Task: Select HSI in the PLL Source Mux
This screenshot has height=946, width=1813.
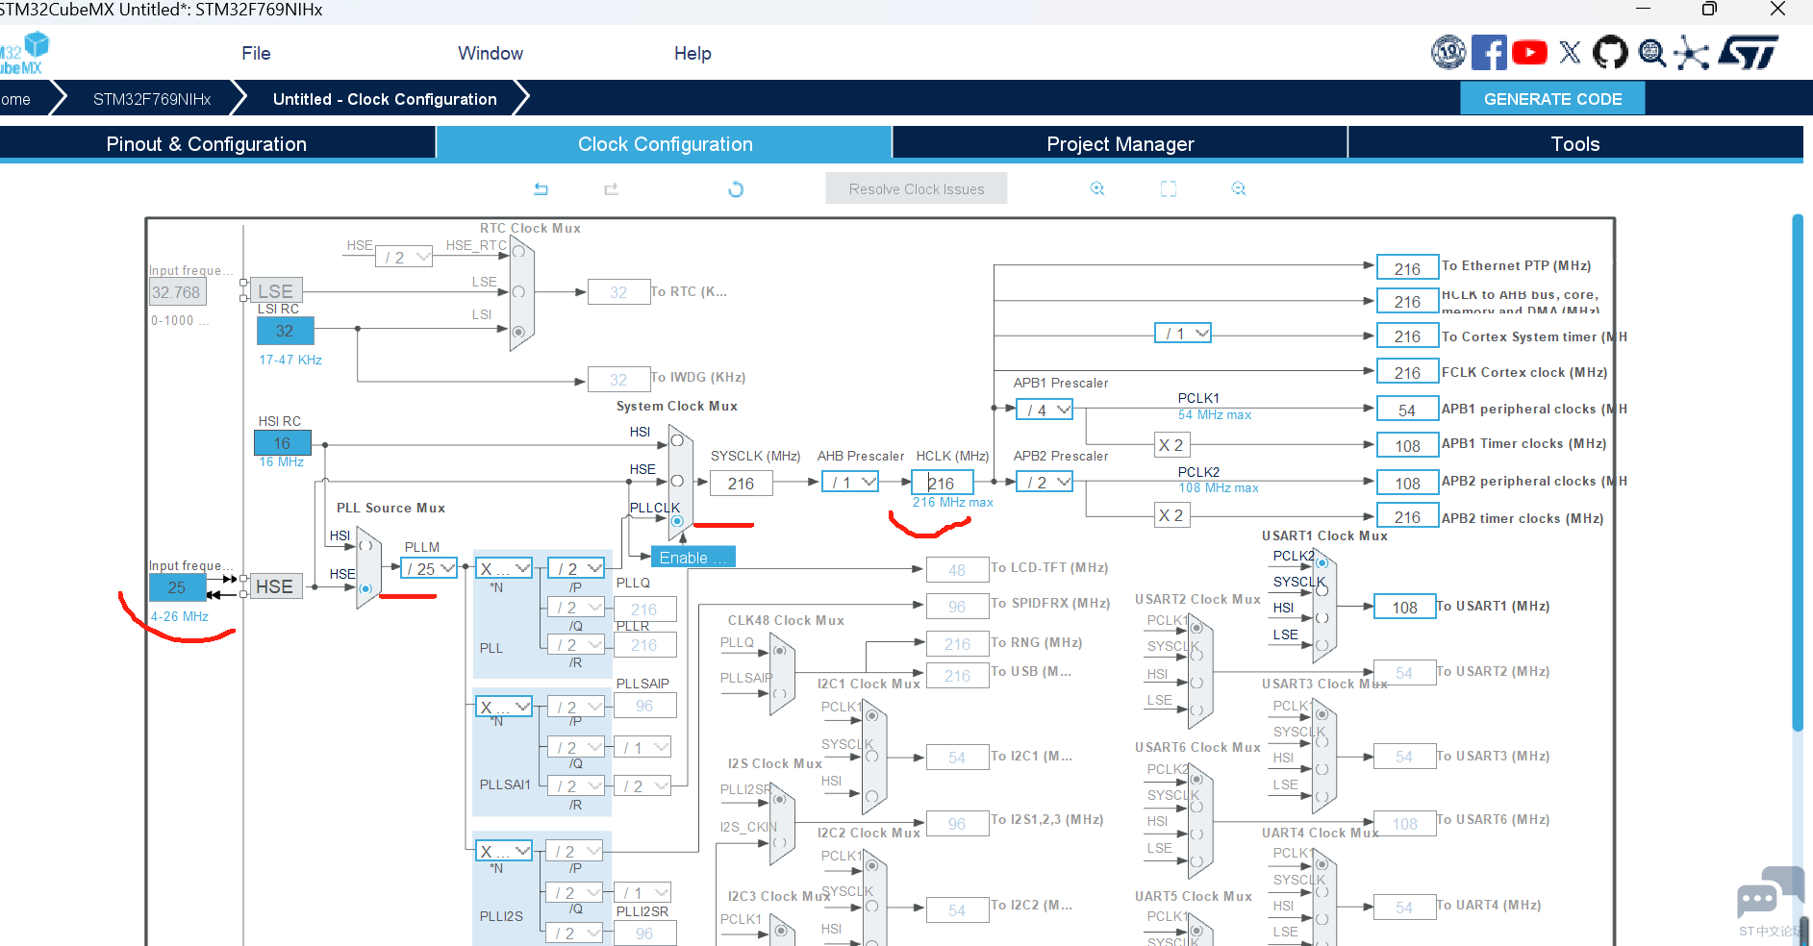Action: pyautogui.click(x=365, y=546)
